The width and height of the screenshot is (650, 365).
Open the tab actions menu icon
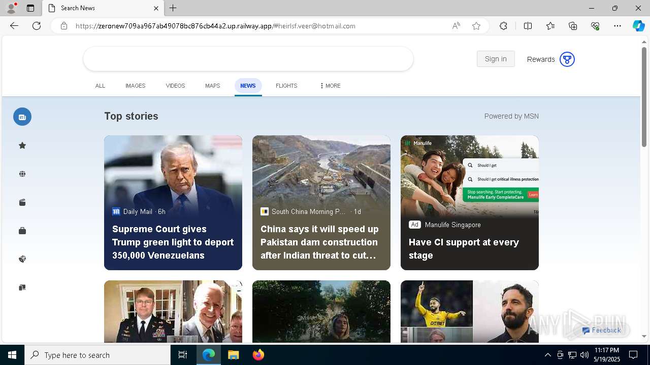(x=30, y=8)
